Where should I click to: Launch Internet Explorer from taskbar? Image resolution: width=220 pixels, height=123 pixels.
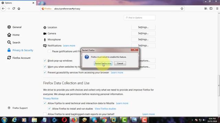(14, 120)
